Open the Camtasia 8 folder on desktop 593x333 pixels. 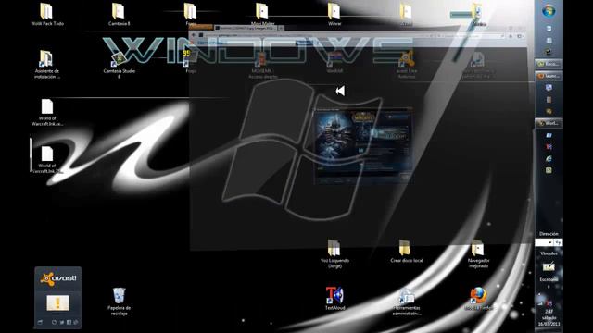tap(119, 14)
